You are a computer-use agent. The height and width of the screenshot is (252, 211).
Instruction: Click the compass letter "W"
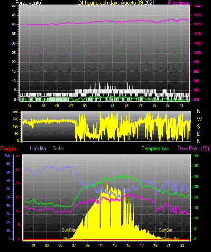coord(199,119)
